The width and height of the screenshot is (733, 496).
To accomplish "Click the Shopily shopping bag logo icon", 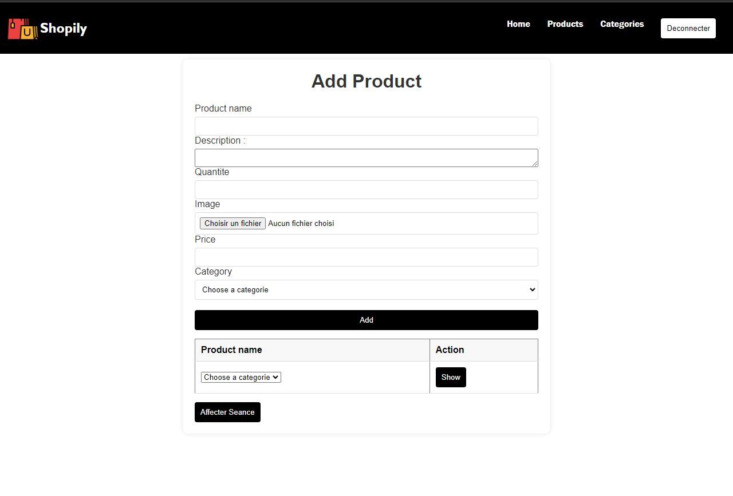I will click(x=23, y=29).
